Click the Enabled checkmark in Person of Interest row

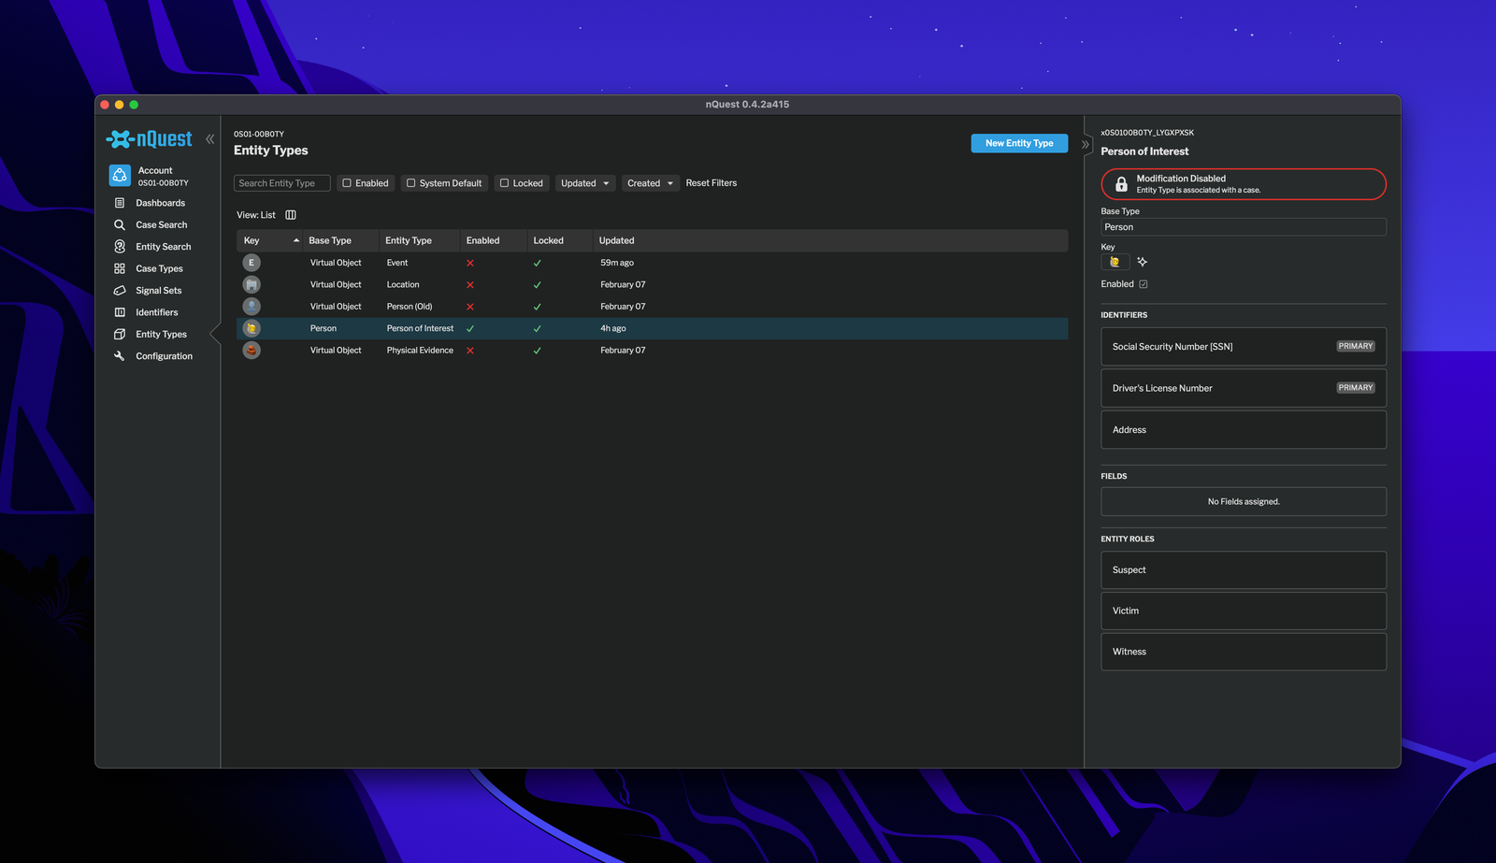[470, 329]
